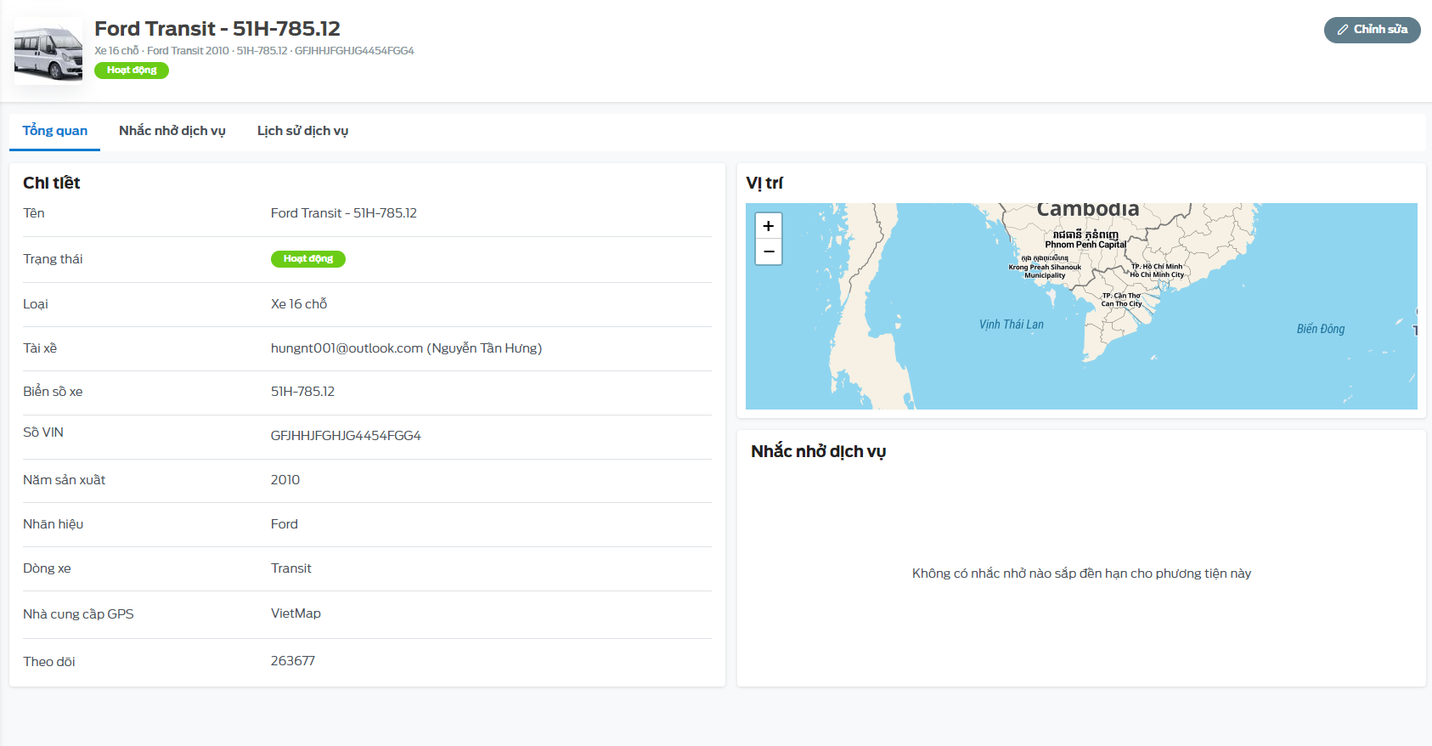The width and height of the screenshot is (1432, 746).
Task: Click the tracking ID 263677
Action: [x=293, y=661]
